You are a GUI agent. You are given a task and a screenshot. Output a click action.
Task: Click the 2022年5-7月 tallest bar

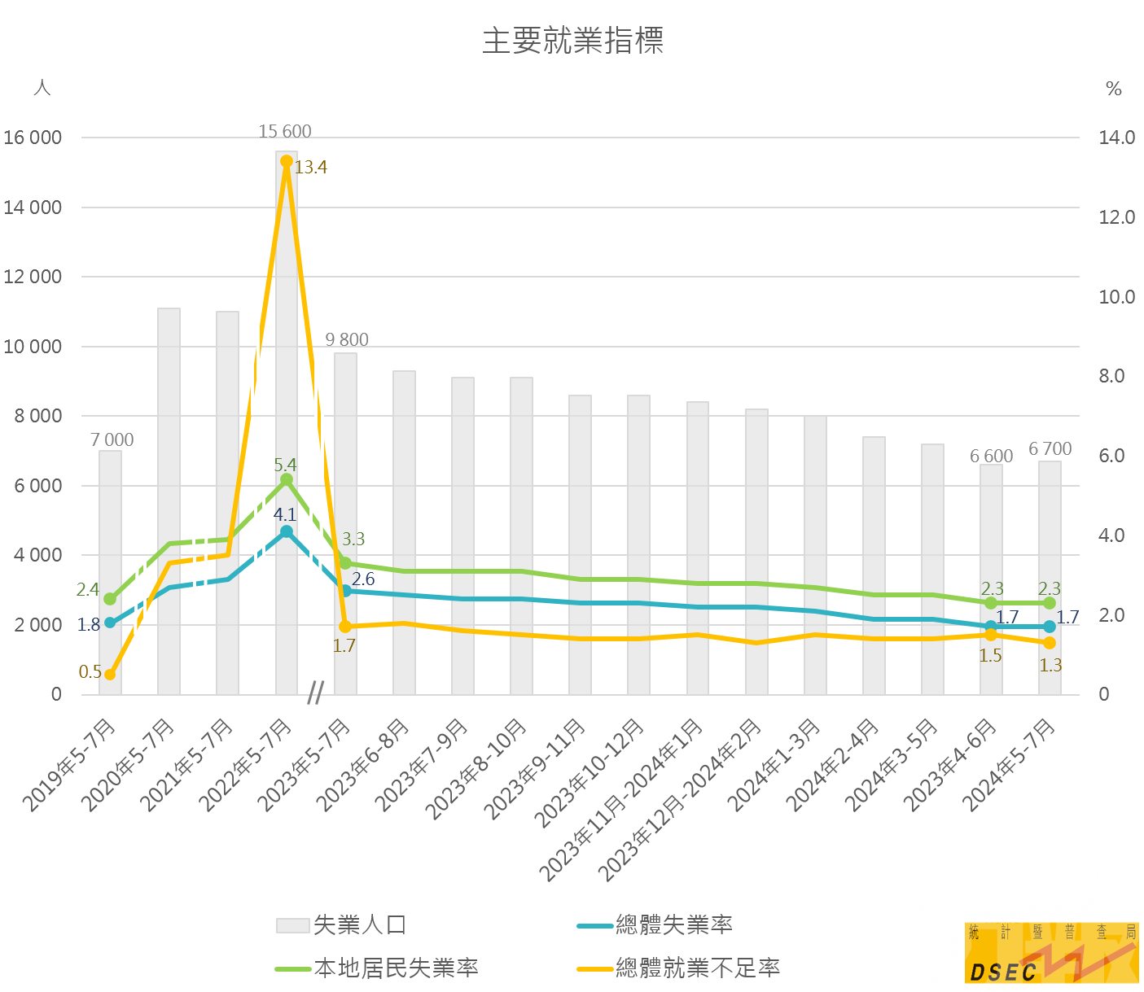tap(287, 422)
